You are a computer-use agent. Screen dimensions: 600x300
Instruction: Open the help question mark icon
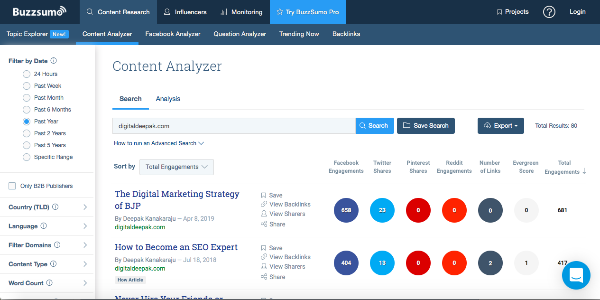point(549,12)
